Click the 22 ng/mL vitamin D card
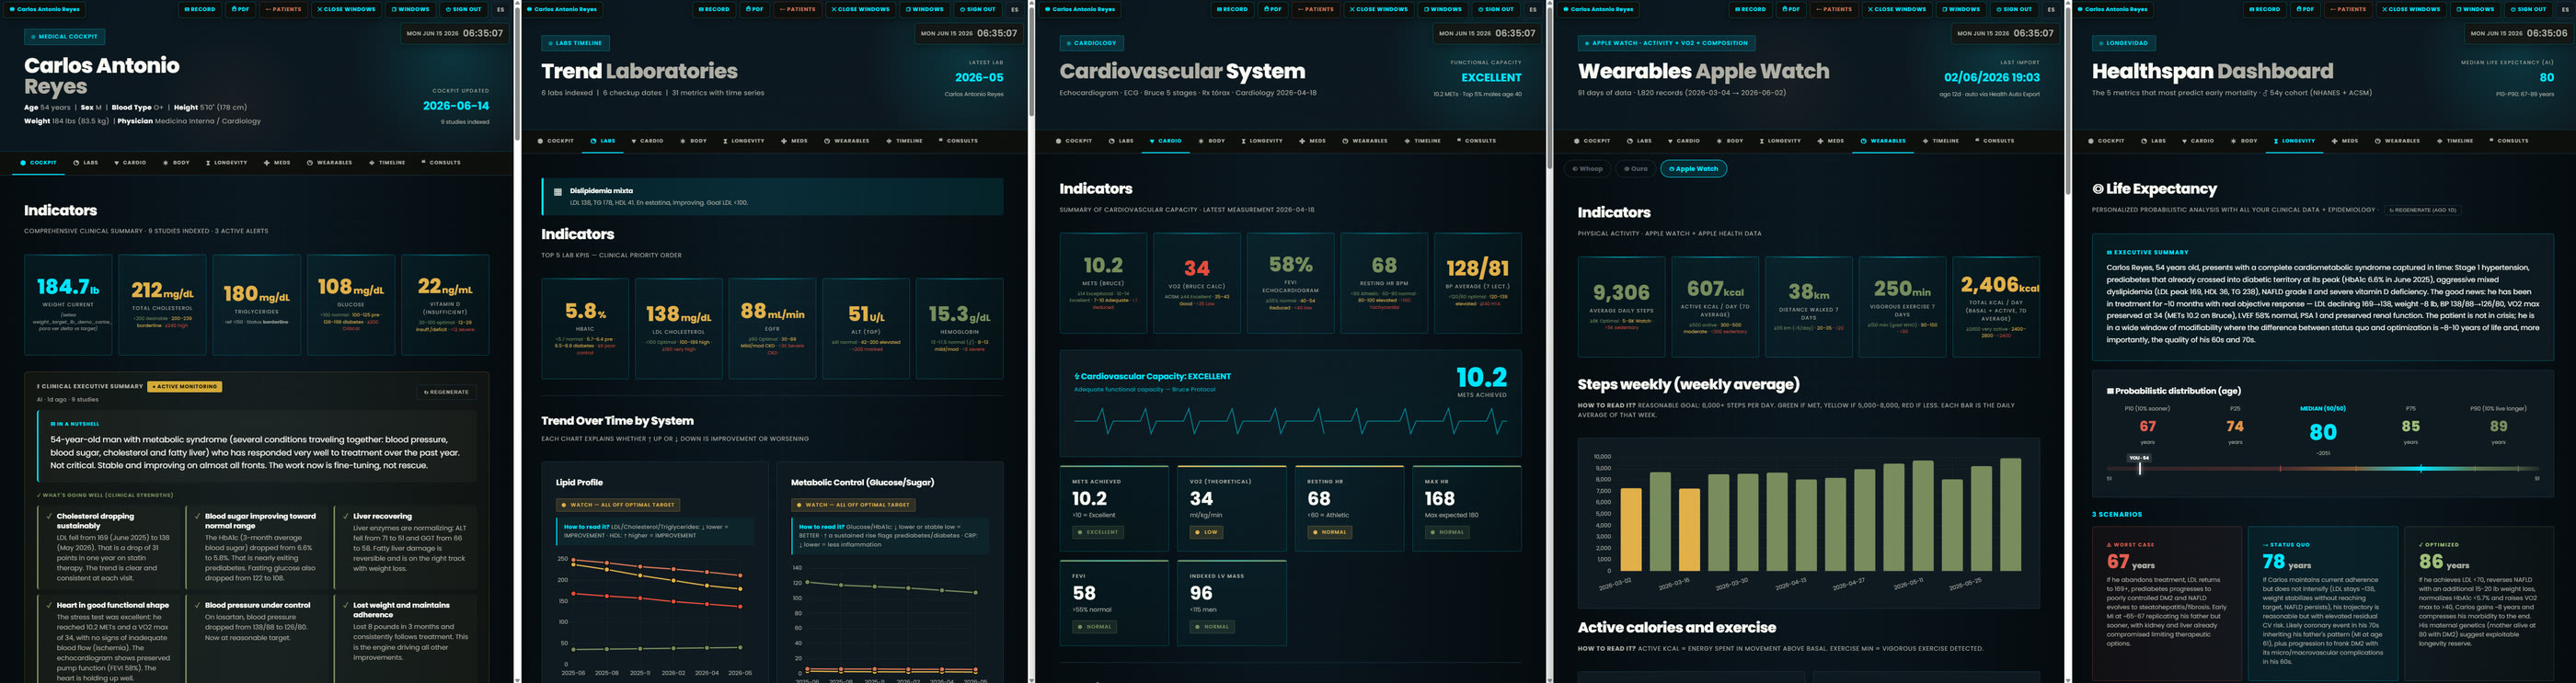2576x683 pixels. [x=445, y=304]
